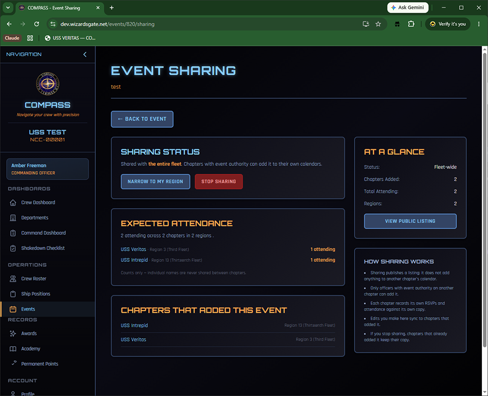Open the browser Extensions puzzle icon
488x396 pixels.
(x=411, y=24)
